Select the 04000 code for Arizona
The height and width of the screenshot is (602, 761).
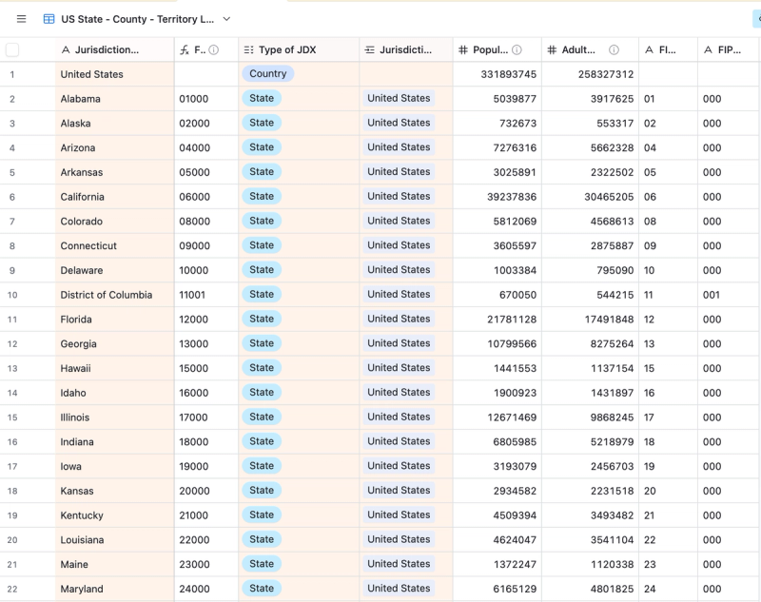pyautogui.click(x=206, y=147)
